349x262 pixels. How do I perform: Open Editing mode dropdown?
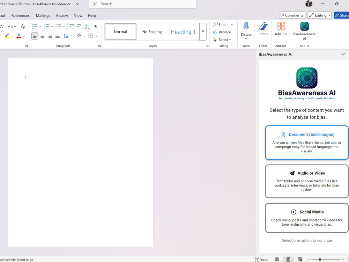pos(319,15)
